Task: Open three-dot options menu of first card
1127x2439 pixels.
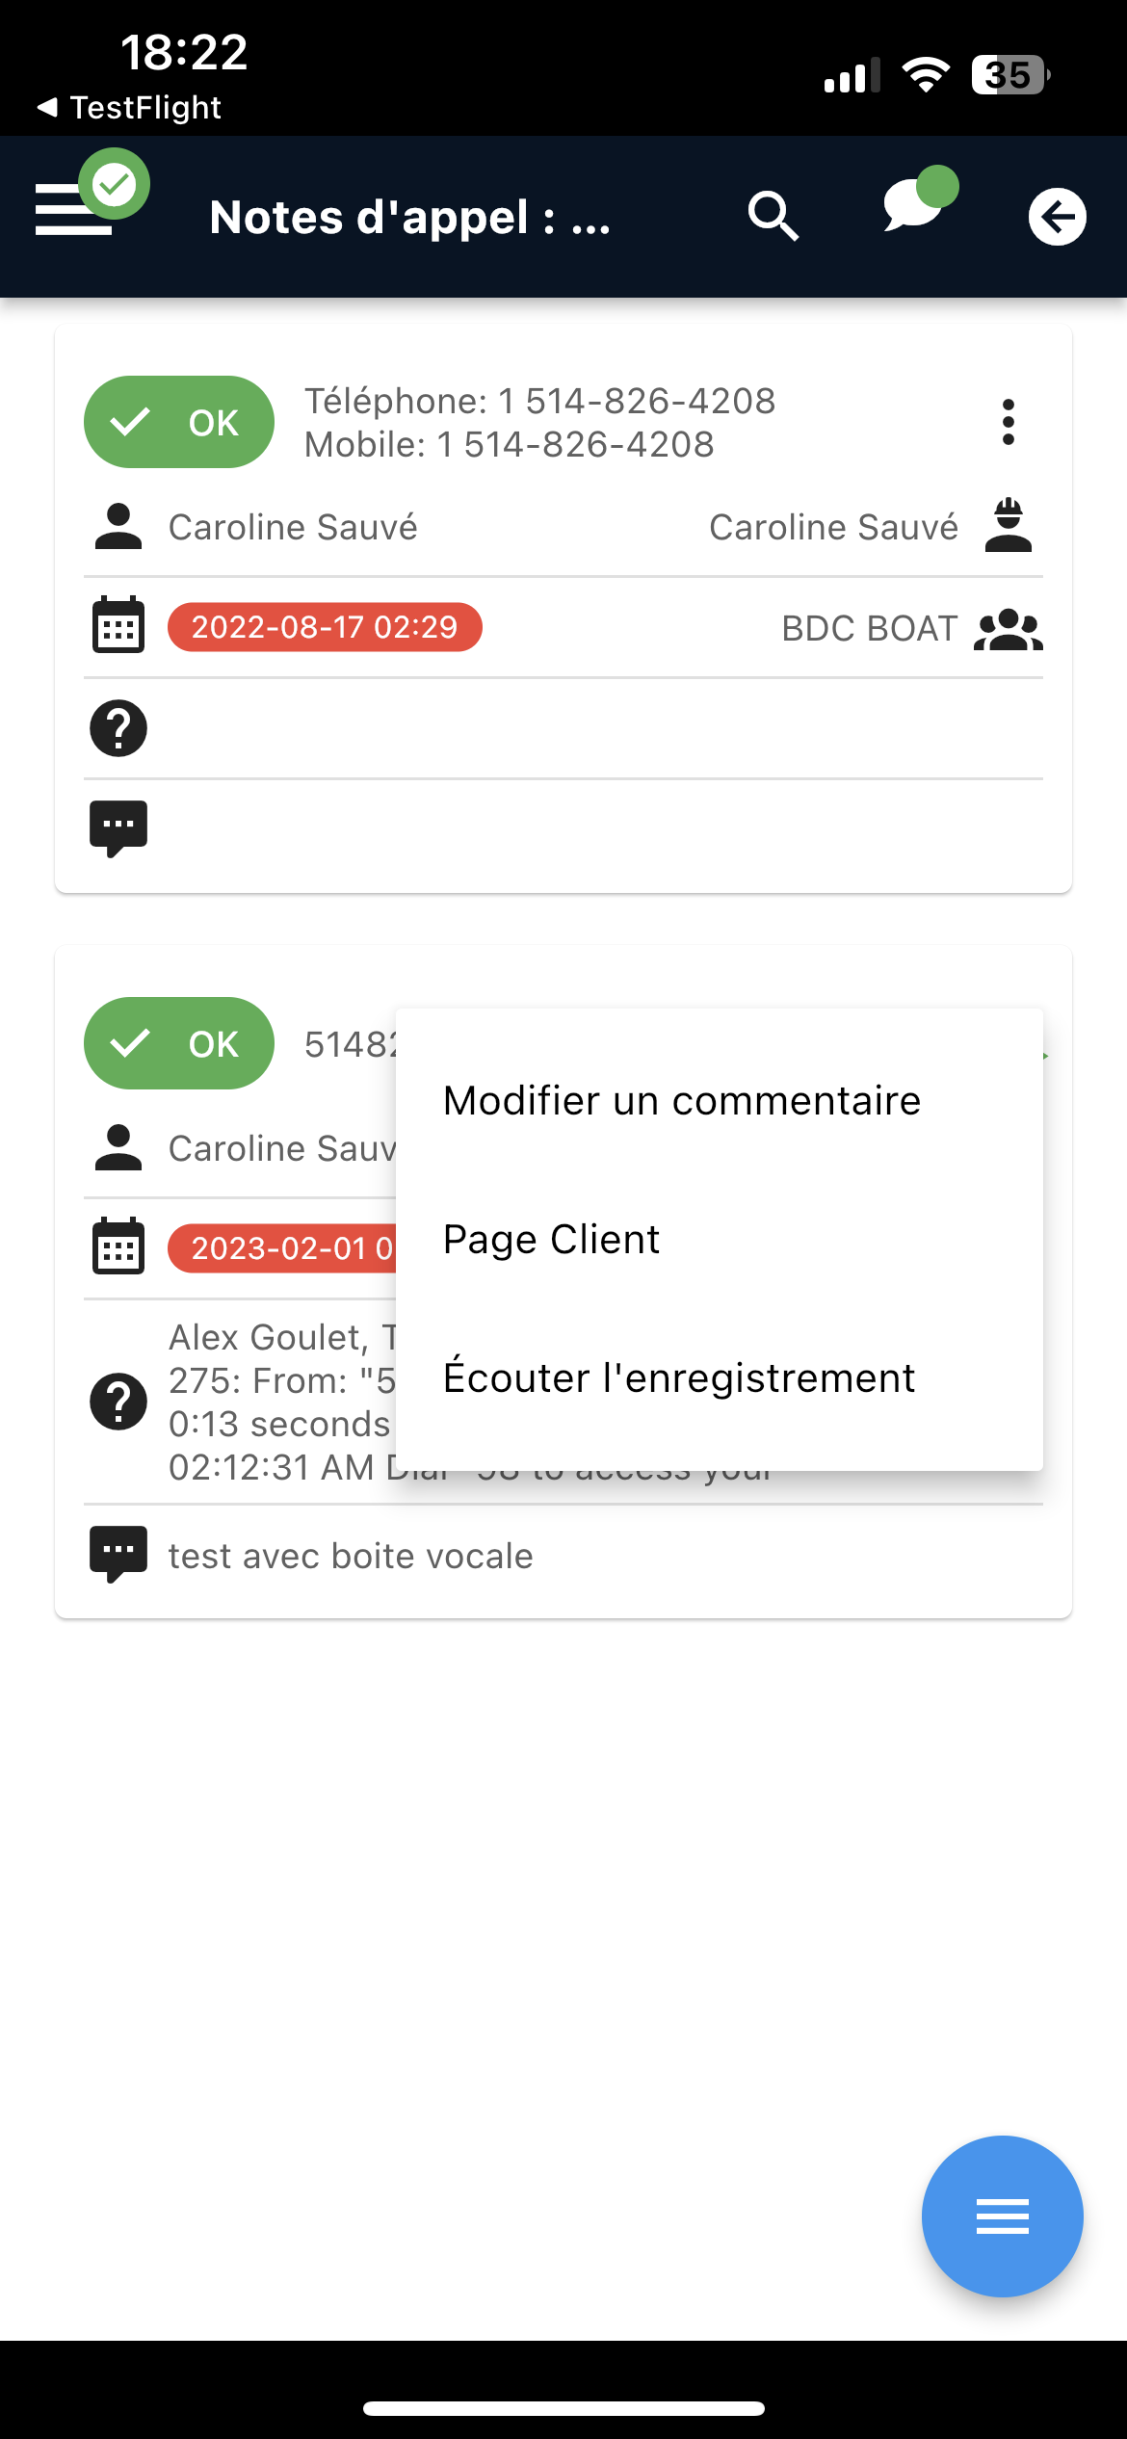Action: tap(1009, 422)
